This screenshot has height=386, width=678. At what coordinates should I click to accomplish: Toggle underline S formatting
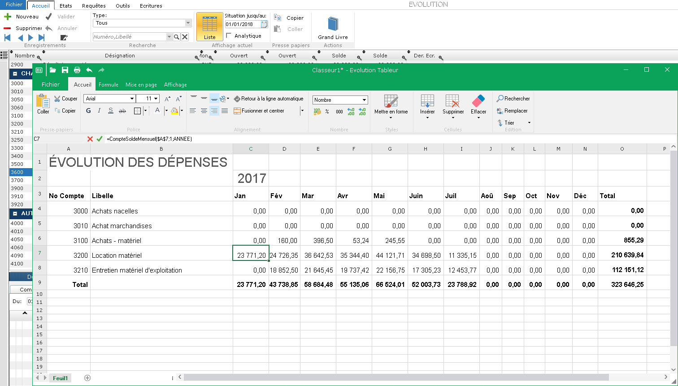coord(111,111)
